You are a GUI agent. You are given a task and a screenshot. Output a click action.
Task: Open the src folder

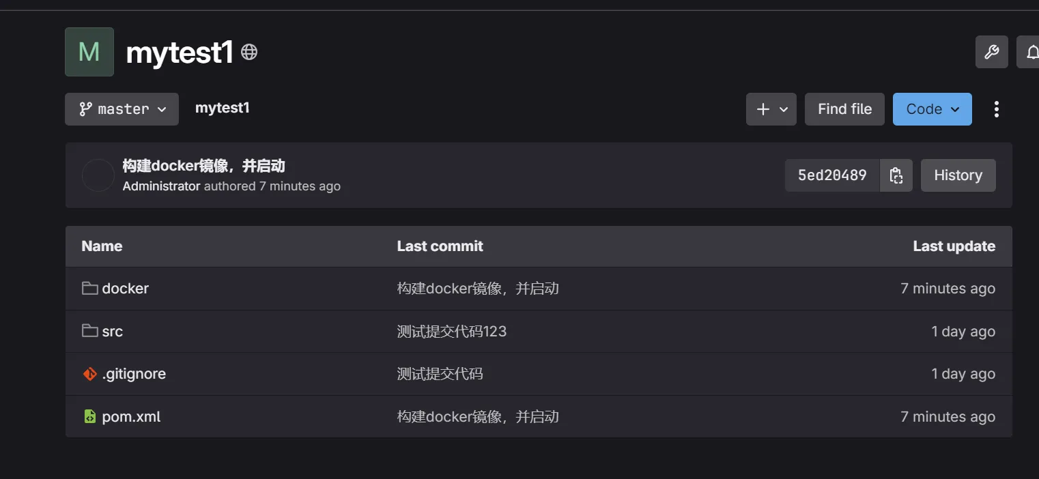click(x=113, y=332)
